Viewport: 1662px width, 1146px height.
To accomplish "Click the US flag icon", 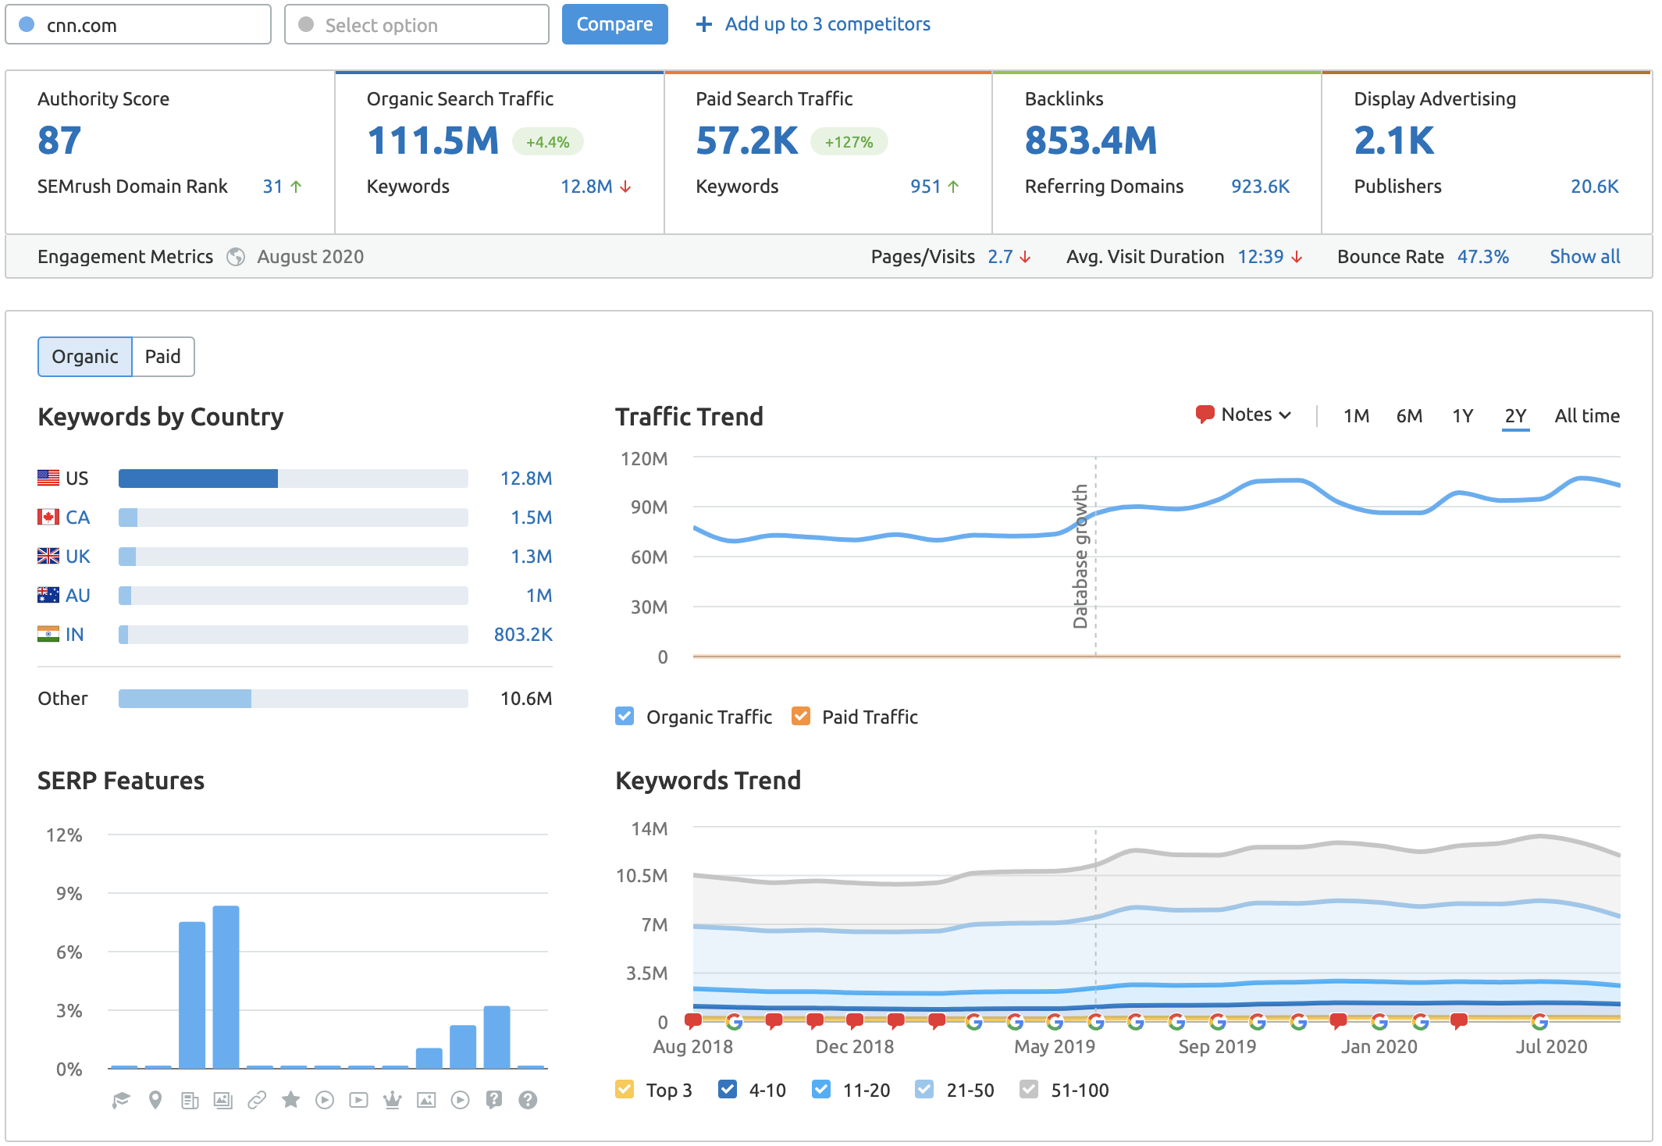I will 48,478.
